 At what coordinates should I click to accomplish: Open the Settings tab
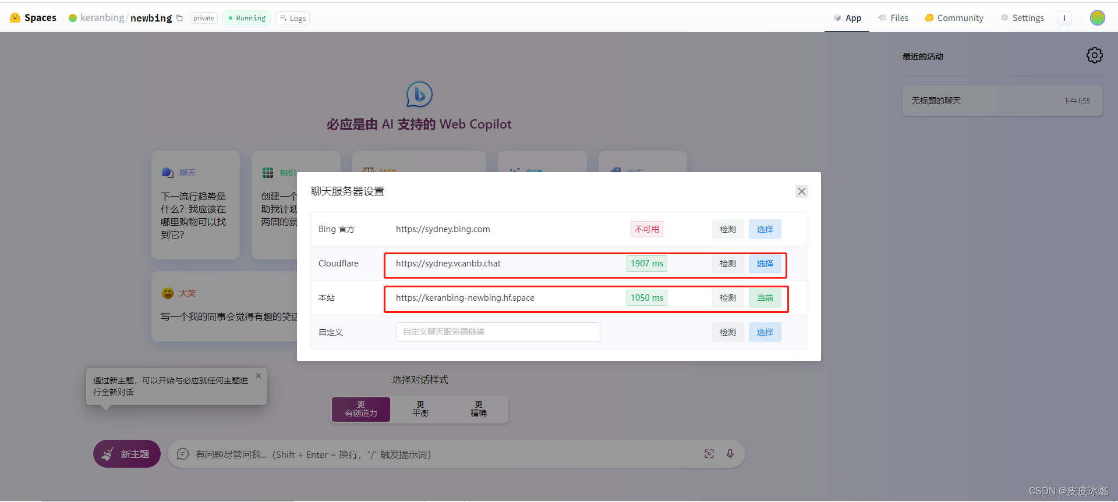tap(1023, 18)
